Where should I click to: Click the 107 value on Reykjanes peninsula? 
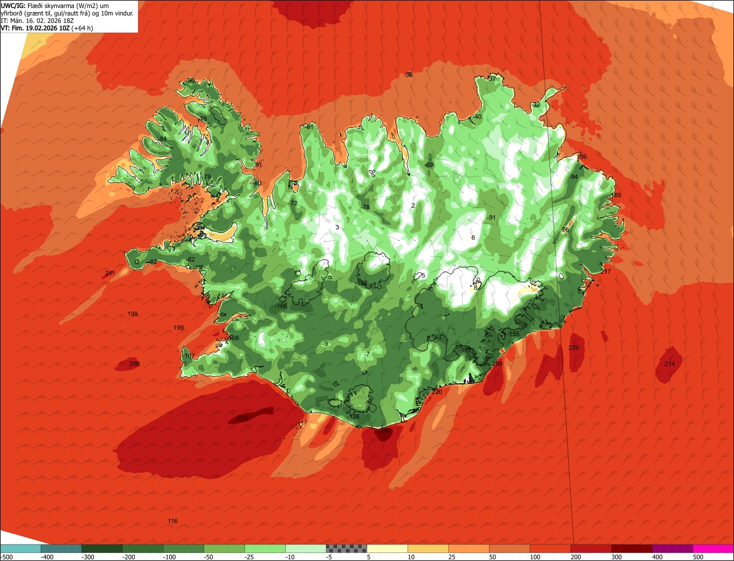tap(189, 356)
